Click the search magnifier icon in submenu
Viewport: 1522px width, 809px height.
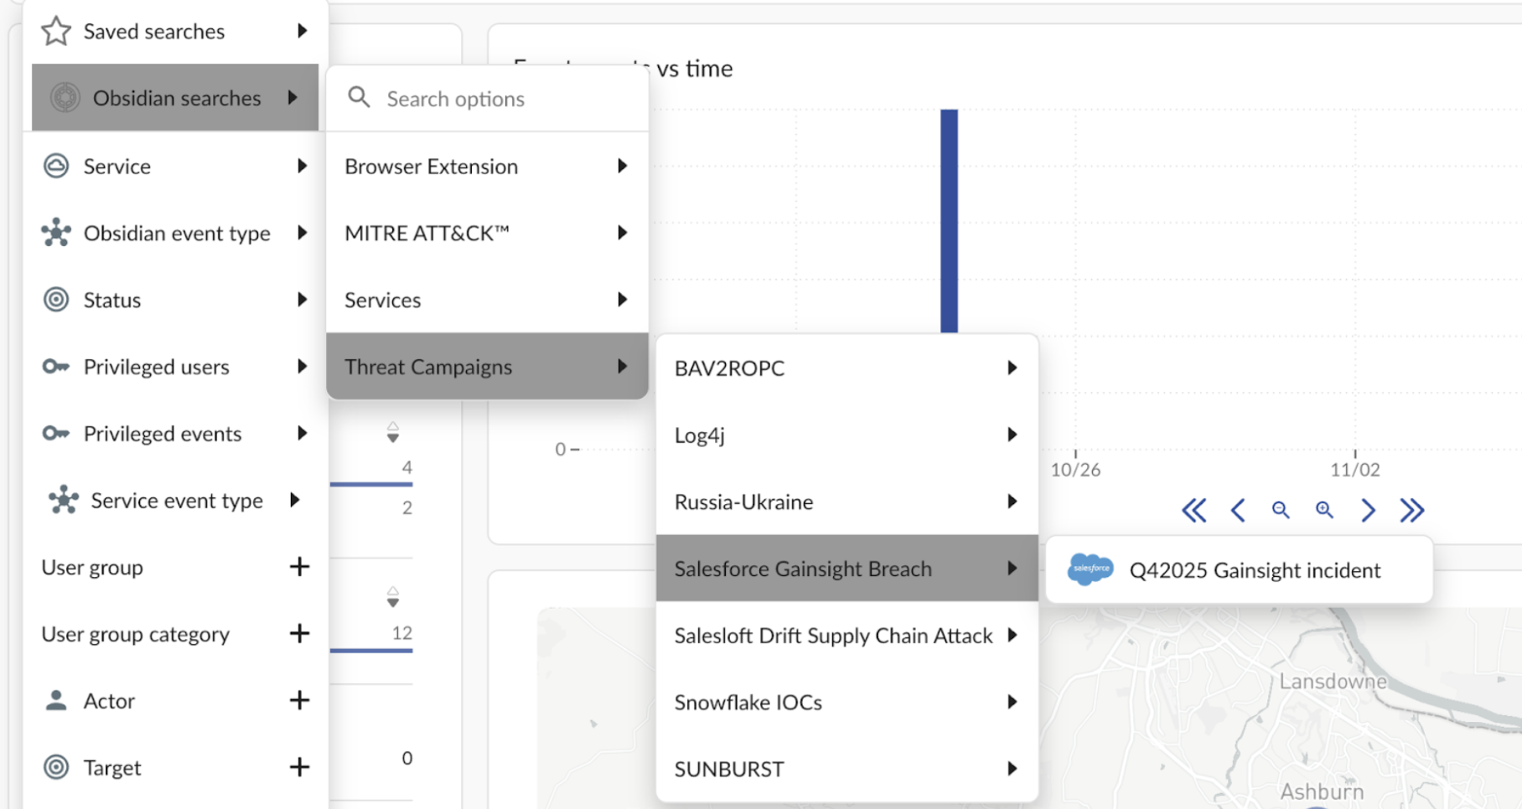point(359,97)
